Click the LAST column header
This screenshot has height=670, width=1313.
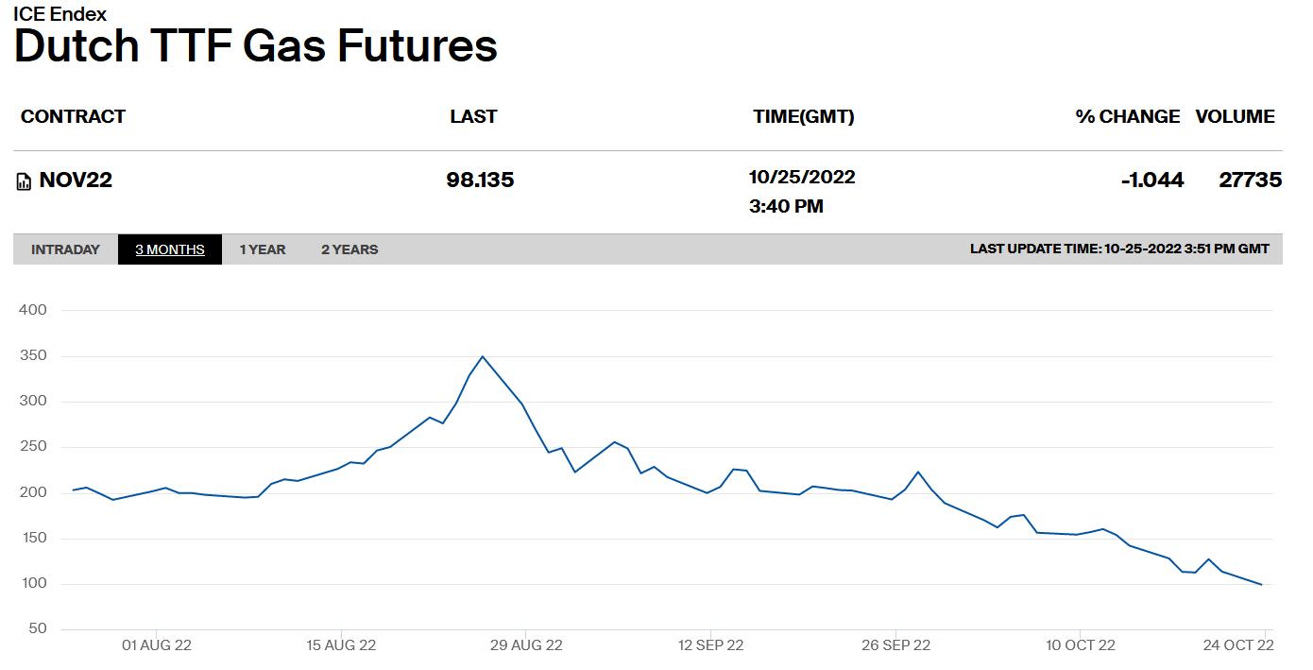(473, 116)
